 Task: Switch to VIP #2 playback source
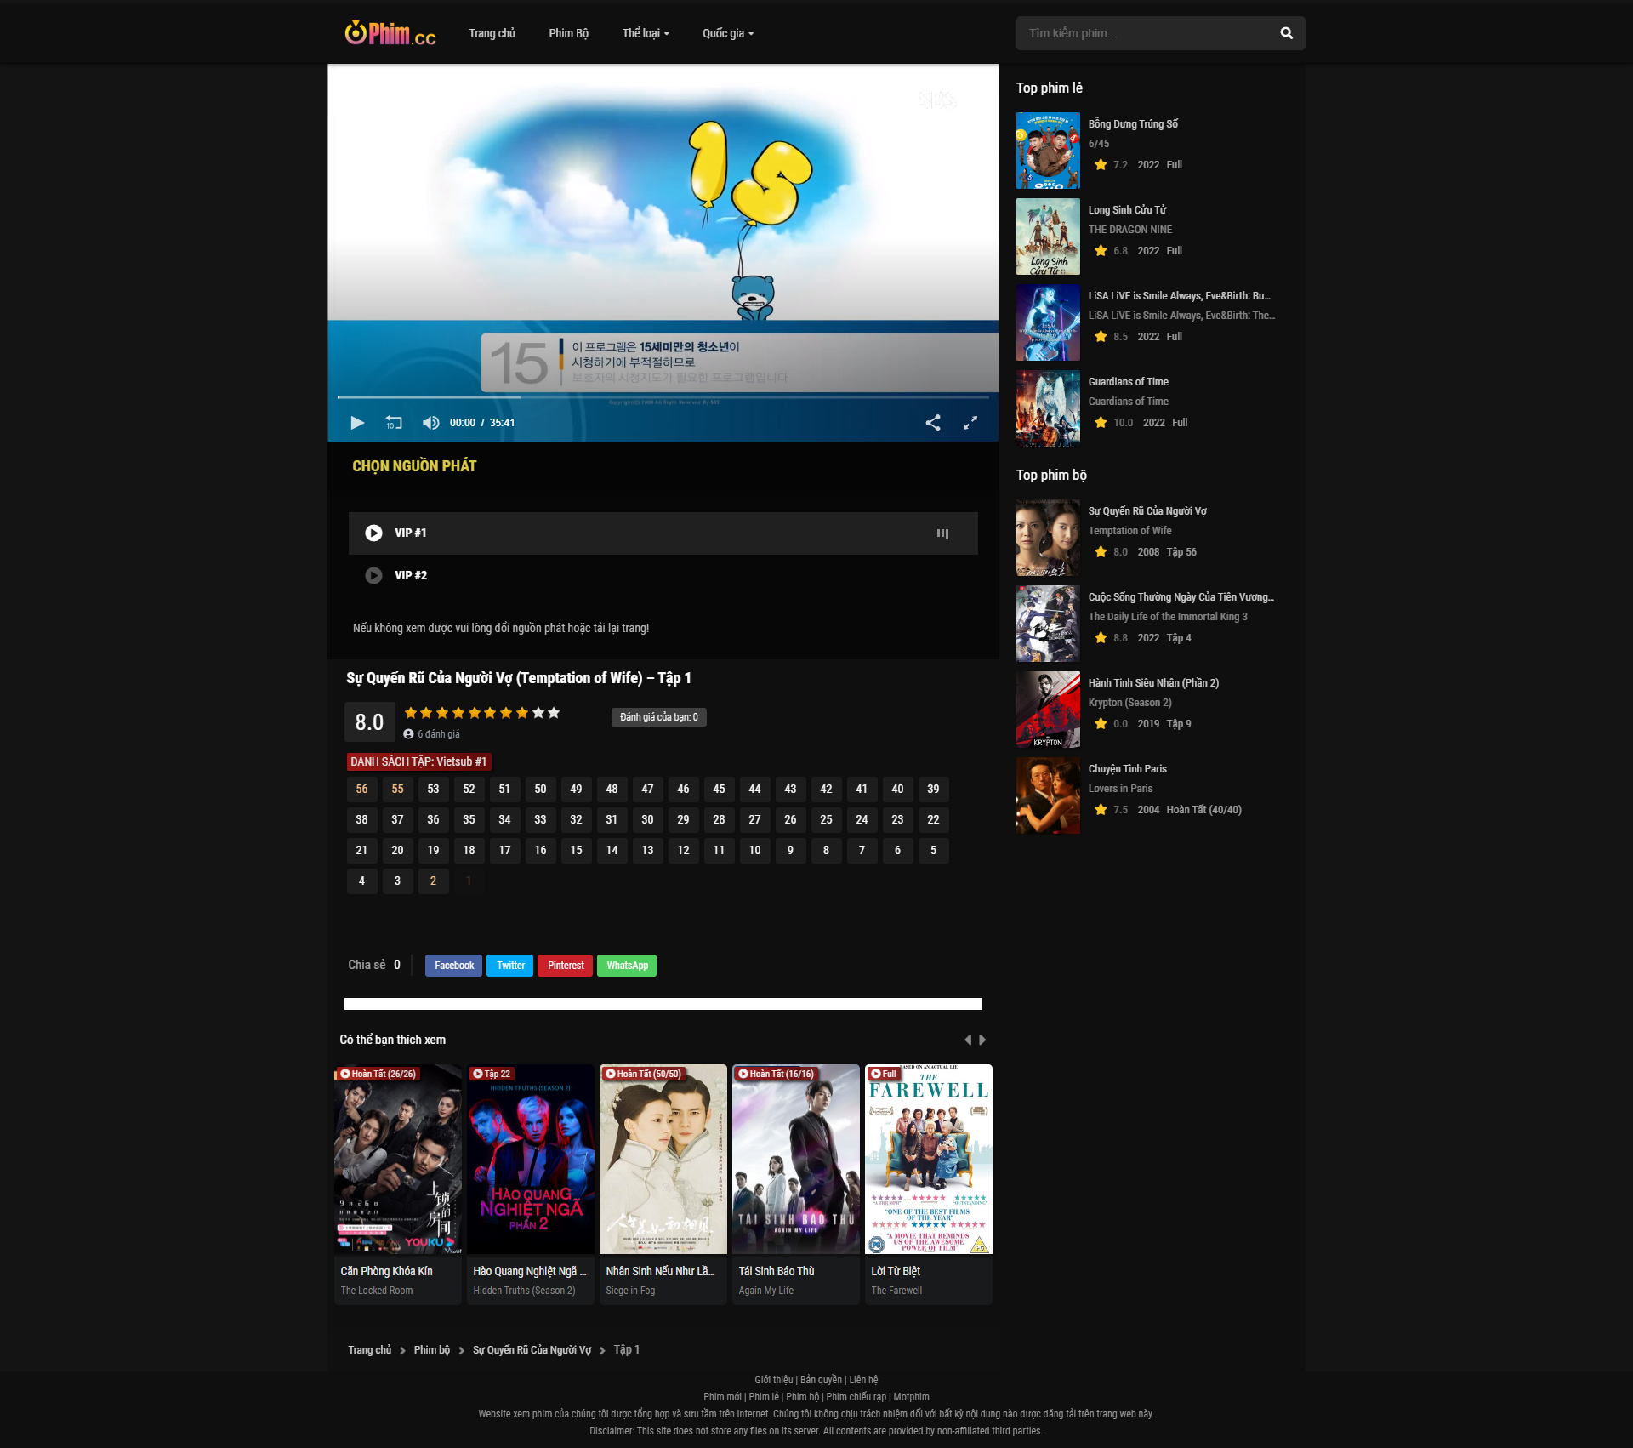(410, 575)
